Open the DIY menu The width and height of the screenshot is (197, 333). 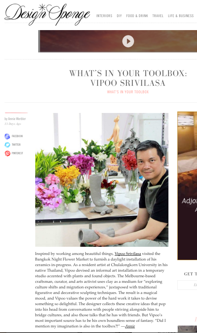click(x=119, y=16)
